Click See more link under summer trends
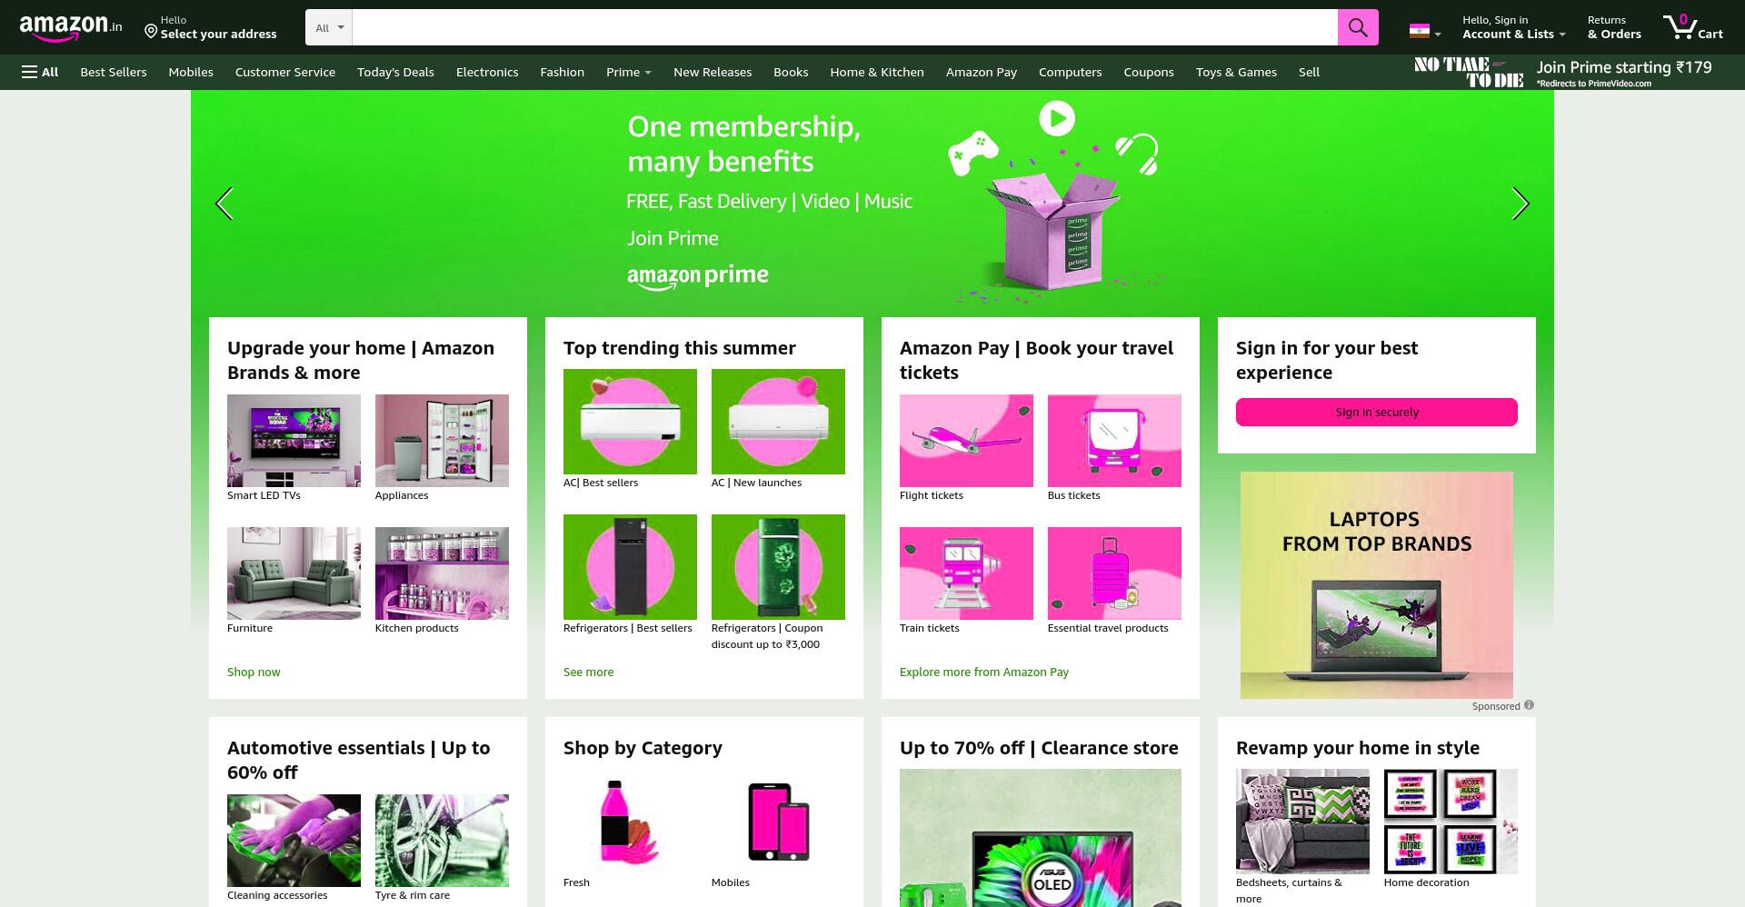Viewport: 1745px width, 907px height. click(588, 672)
